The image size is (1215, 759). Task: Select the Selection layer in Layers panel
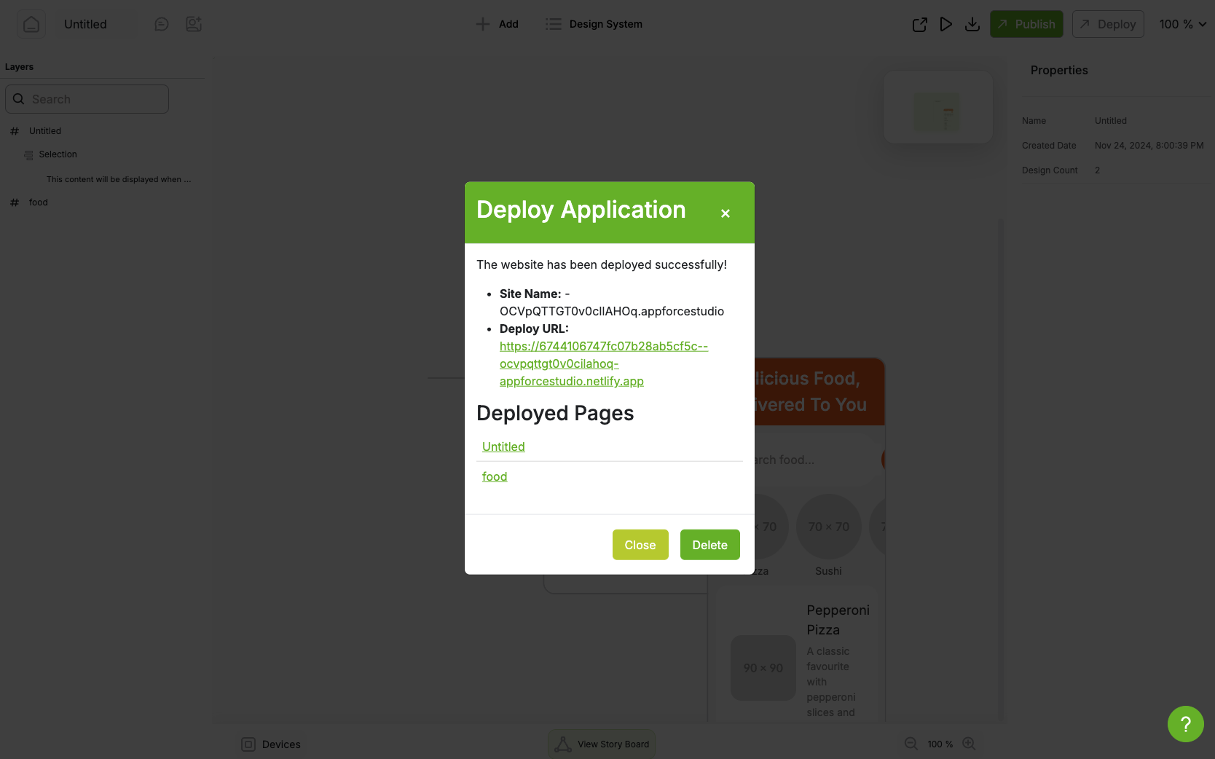(x=59, y=154)
